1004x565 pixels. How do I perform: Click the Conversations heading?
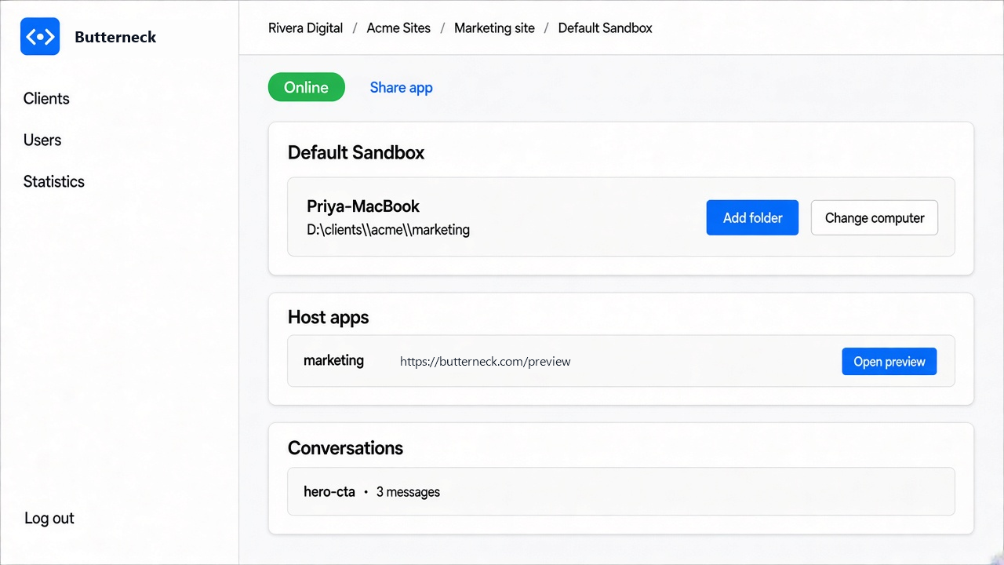pyautogui.click(x=345, y=448)
